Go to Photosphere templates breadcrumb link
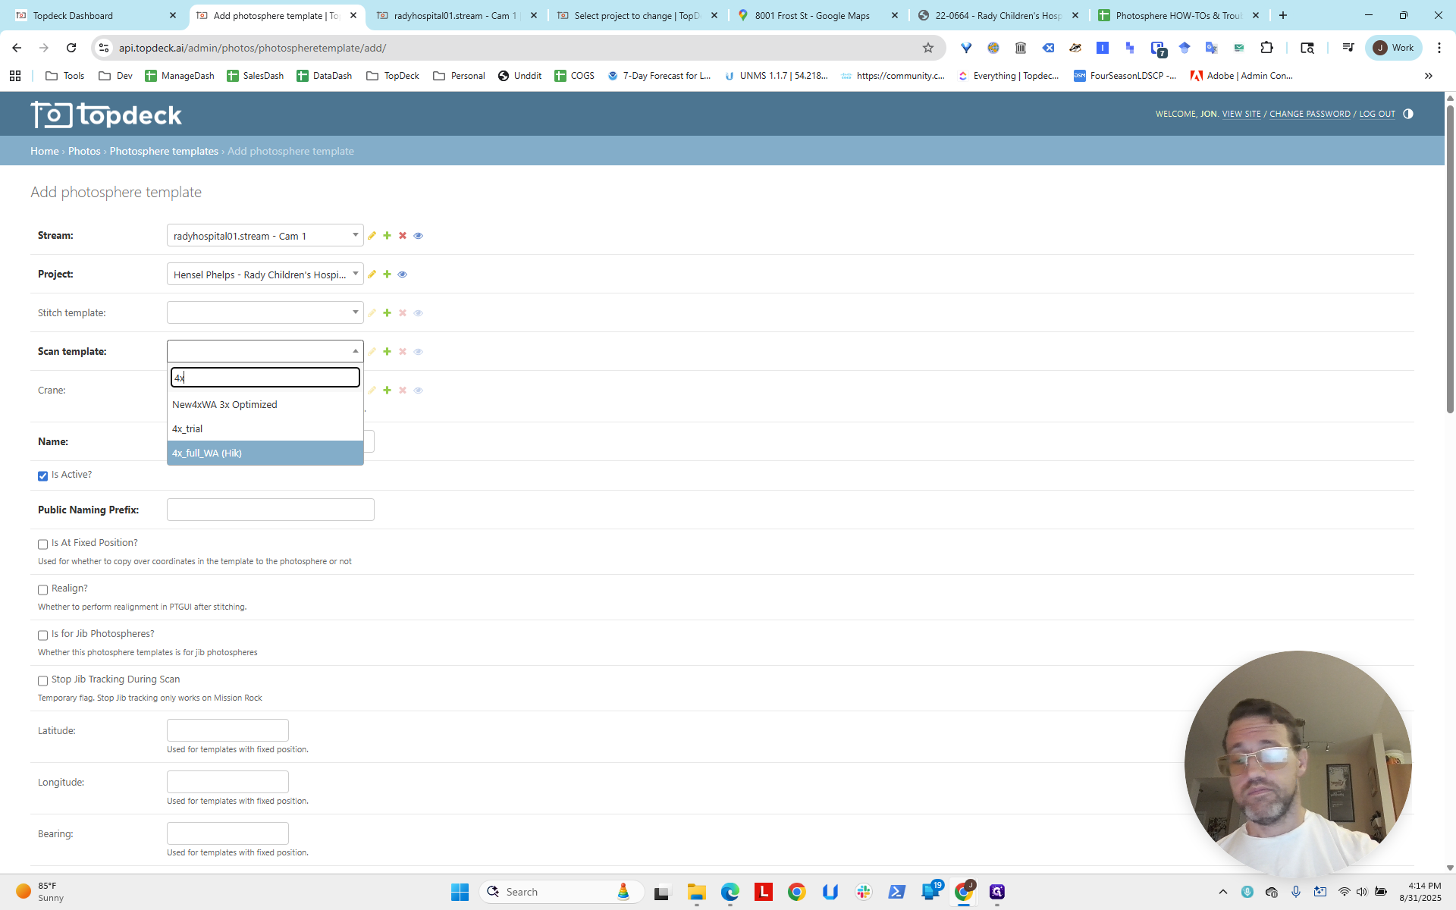 (164, 151)
